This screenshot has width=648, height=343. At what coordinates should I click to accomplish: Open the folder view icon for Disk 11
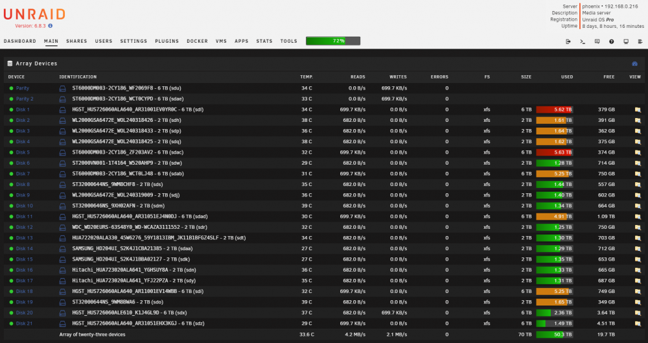point(638,217)
